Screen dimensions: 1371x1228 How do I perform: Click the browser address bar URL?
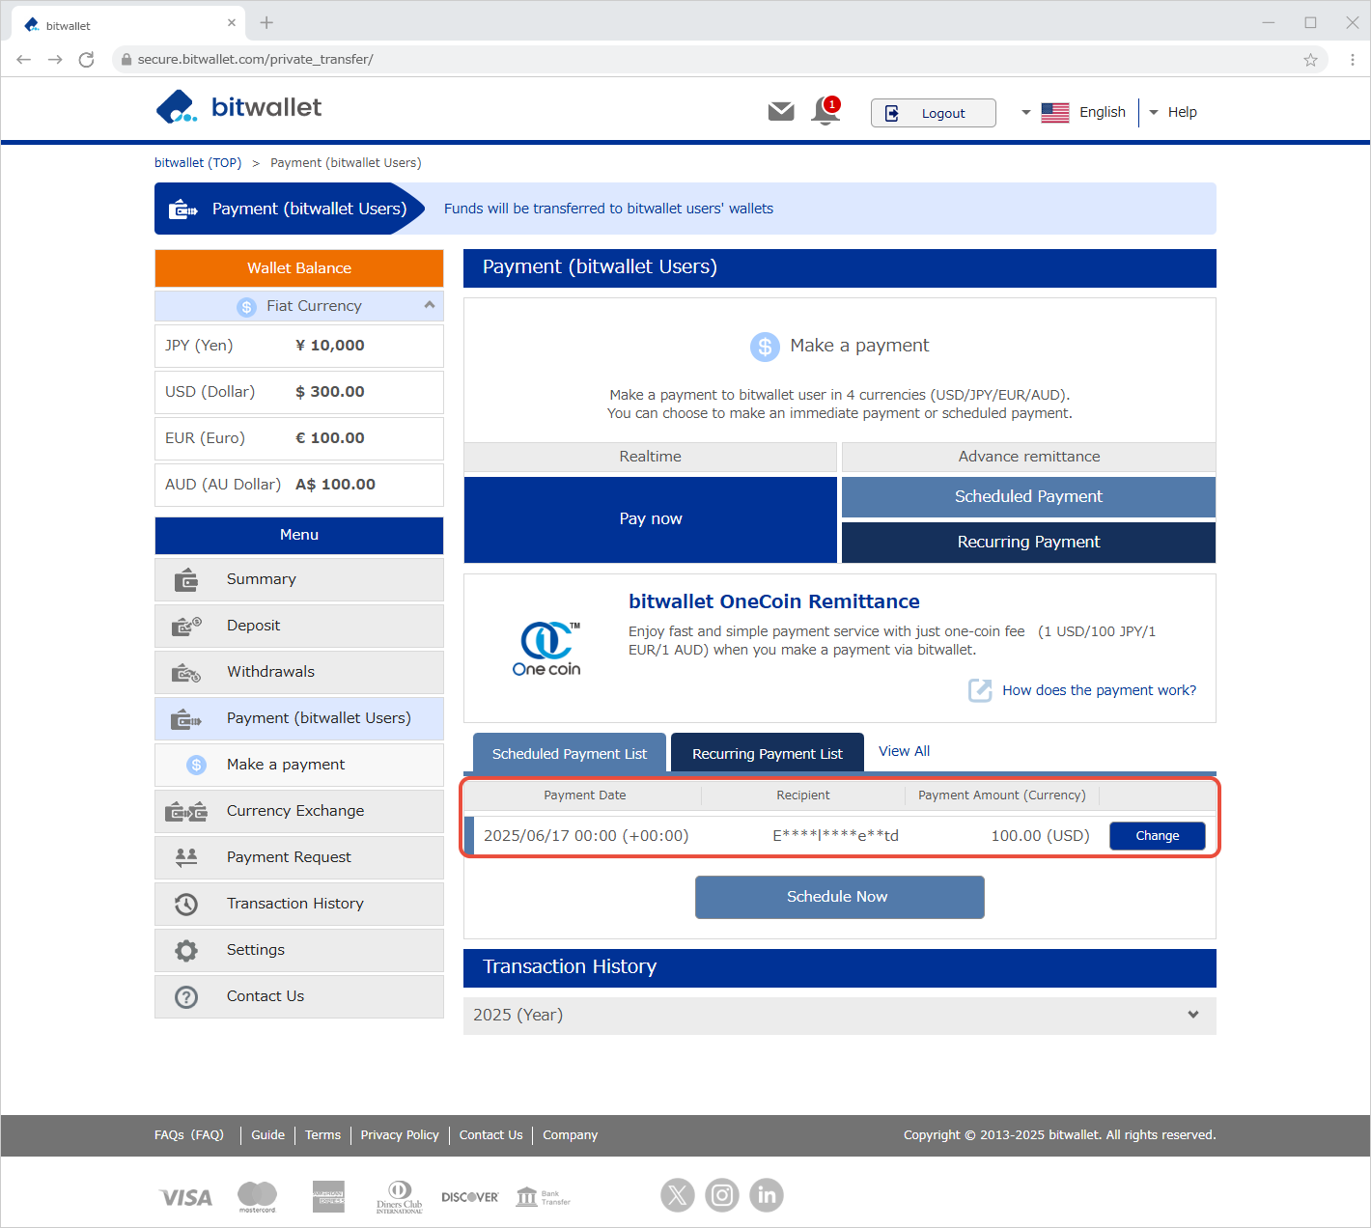click(255, 60)
